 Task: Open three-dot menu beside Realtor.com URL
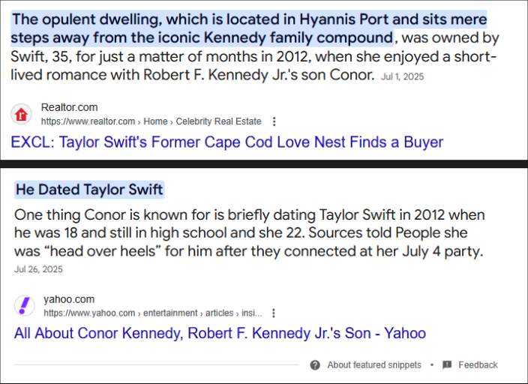[274, 121]
